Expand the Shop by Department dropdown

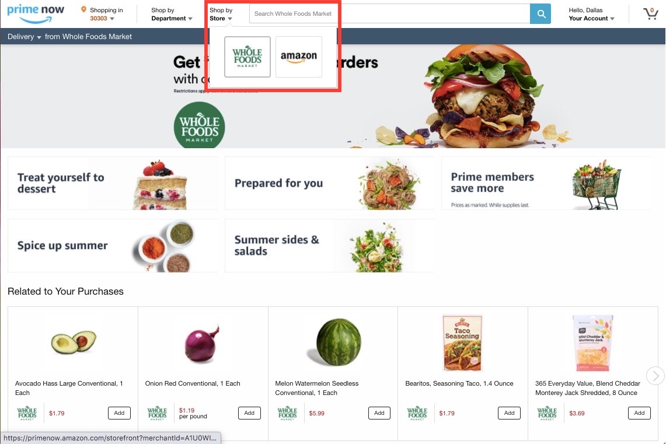coord(172,14)
